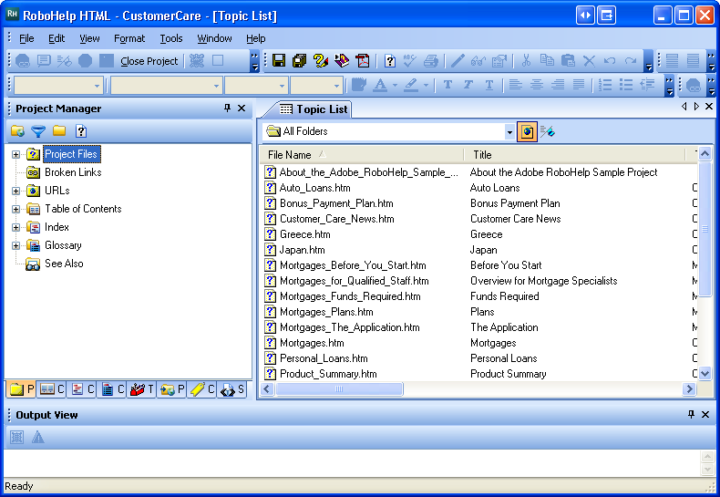This screenshot has height=497, width=720.
Task: Open the font color dropdown arrow
Action: coord(395,86)
